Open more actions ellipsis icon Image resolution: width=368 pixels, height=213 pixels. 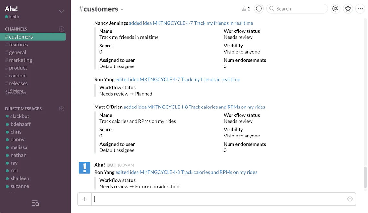(x=360, y=9)
